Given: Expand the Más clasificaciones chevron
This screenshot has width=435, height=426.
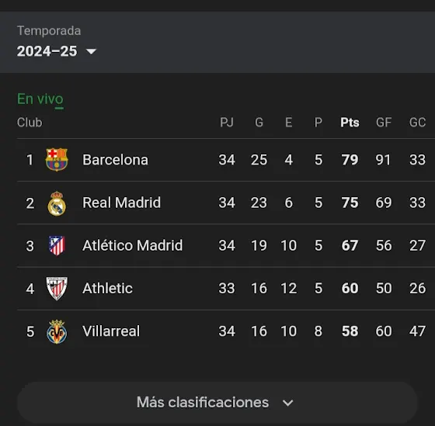Looking at the screenshot, I should [287, 403].
